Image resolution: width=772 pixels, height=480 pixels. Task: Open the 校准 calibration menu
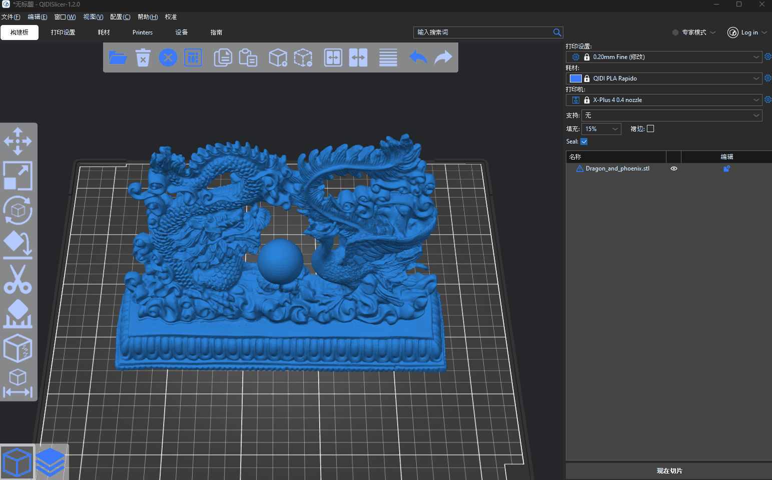tap(171, 17)
